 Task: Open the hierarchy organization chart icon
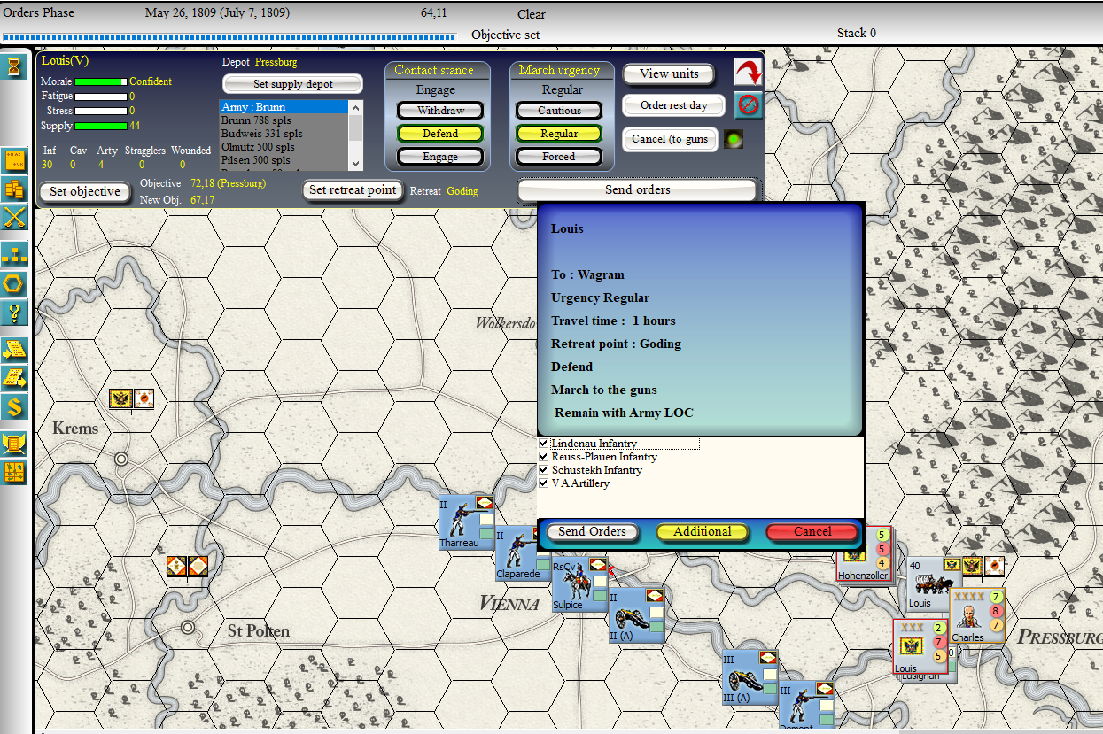pyautogui.click(x=15, y=255)
